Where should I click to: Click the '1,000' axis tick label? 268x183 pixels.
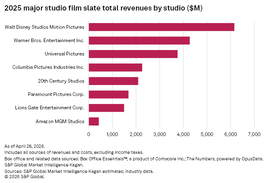pyautogui.click(x=112, y=134)
